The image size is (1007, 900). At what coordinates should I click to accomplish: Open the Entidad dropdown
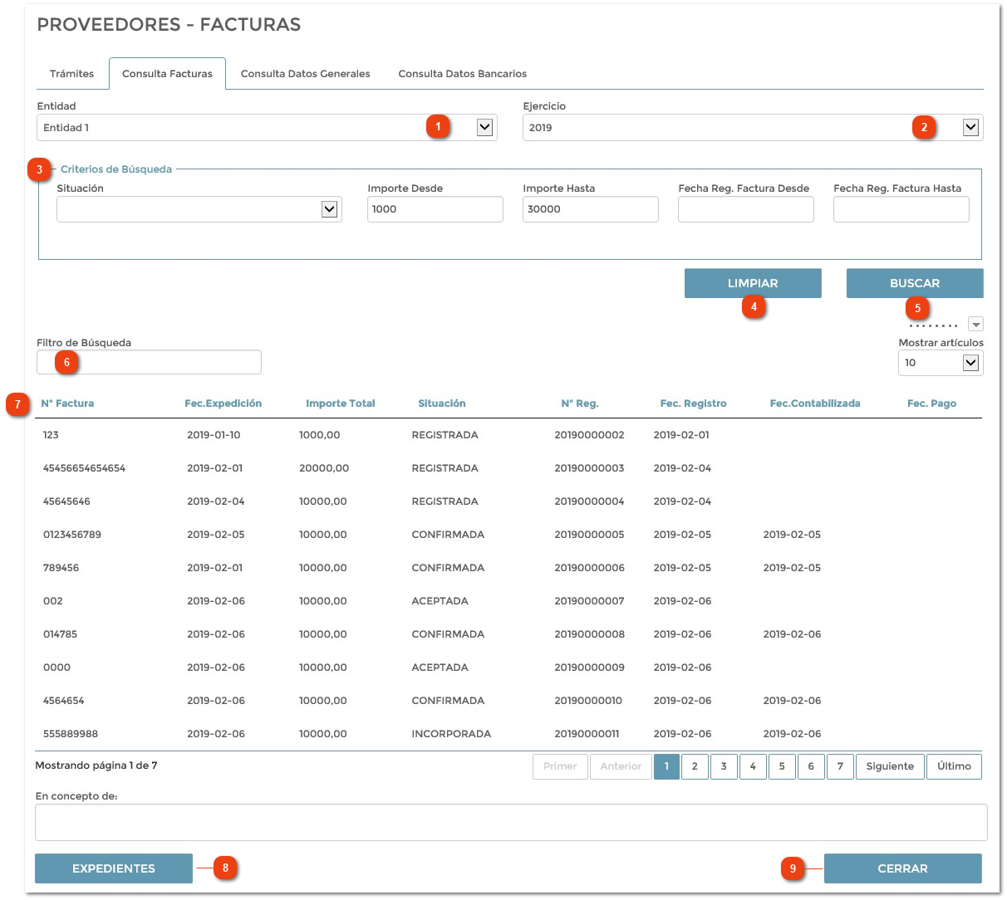484,128
